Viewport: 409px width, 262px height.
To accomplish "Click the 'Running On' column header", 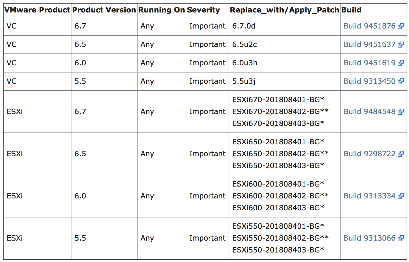I will 162,10.
